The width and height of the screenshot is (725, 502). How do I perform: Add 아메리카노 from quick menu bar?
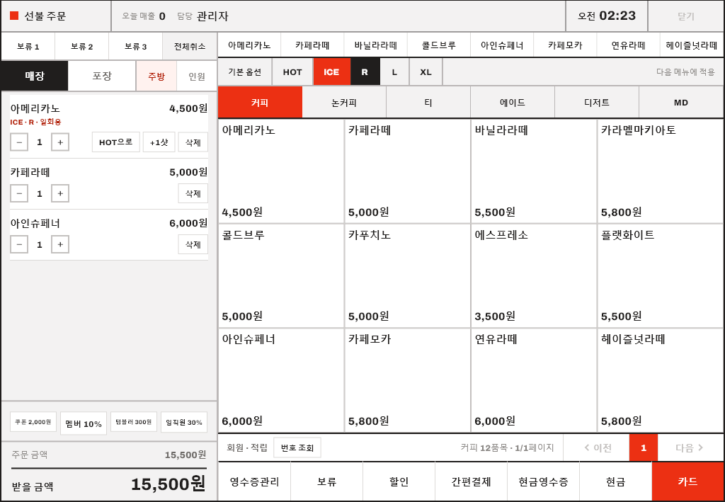click(249, 45)
